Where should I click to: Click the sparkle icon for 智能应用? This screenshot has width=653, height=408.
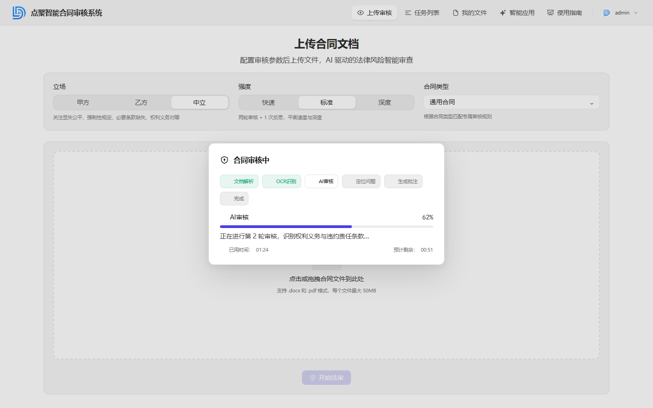[x=503, y=13]
